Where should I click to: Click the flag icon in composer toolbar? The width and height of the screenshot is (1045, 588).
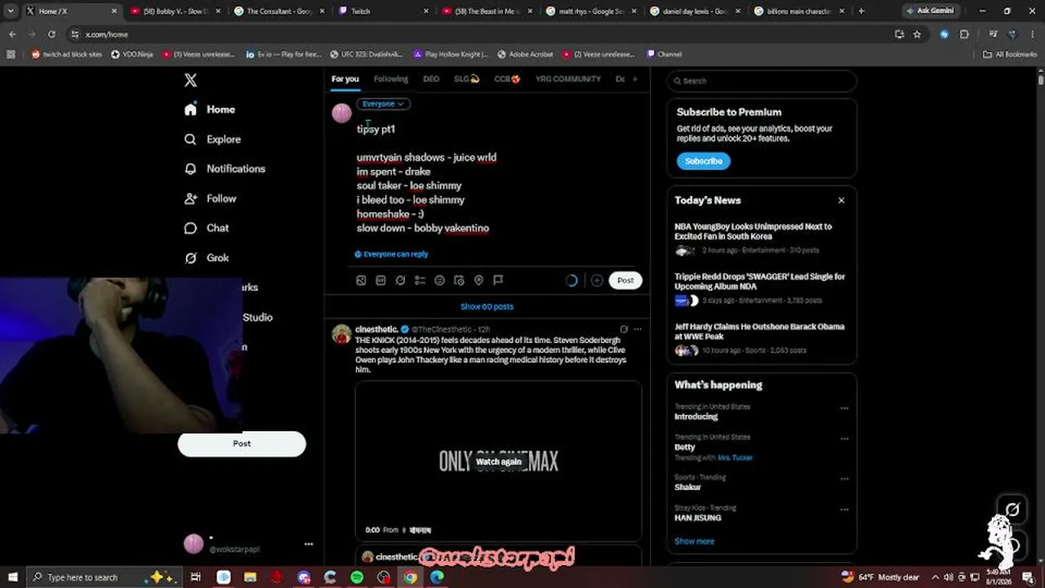(x=498, y=280)
